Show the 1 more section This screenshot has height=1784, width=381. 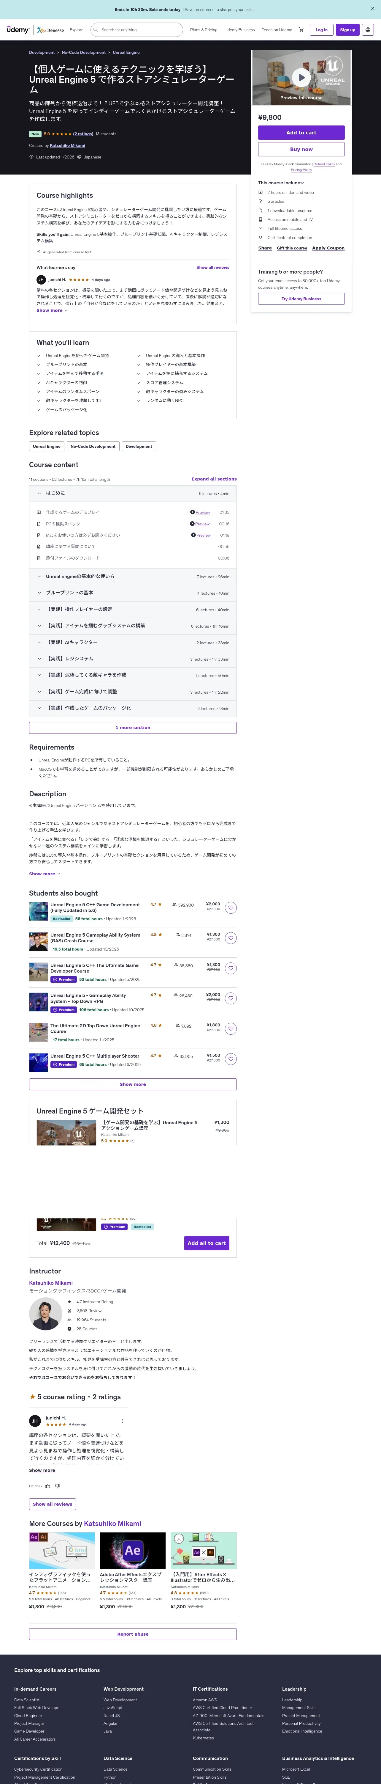click(133, 728)
